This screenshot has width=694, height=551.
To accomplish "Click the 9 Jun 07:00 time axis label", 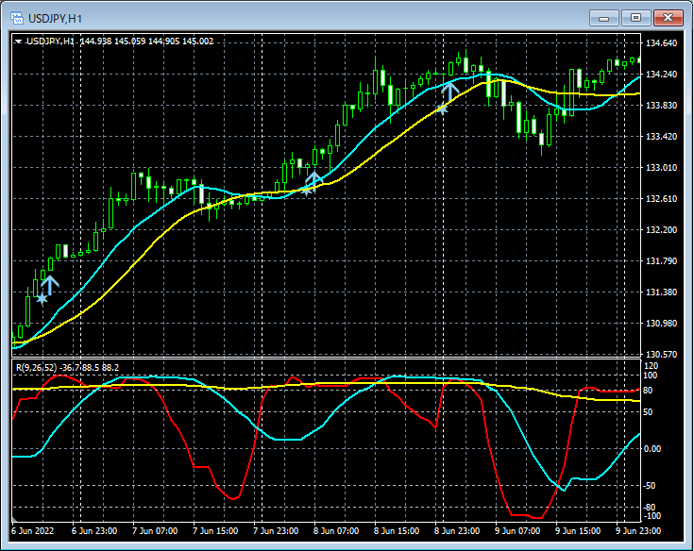I will (517, 530).
